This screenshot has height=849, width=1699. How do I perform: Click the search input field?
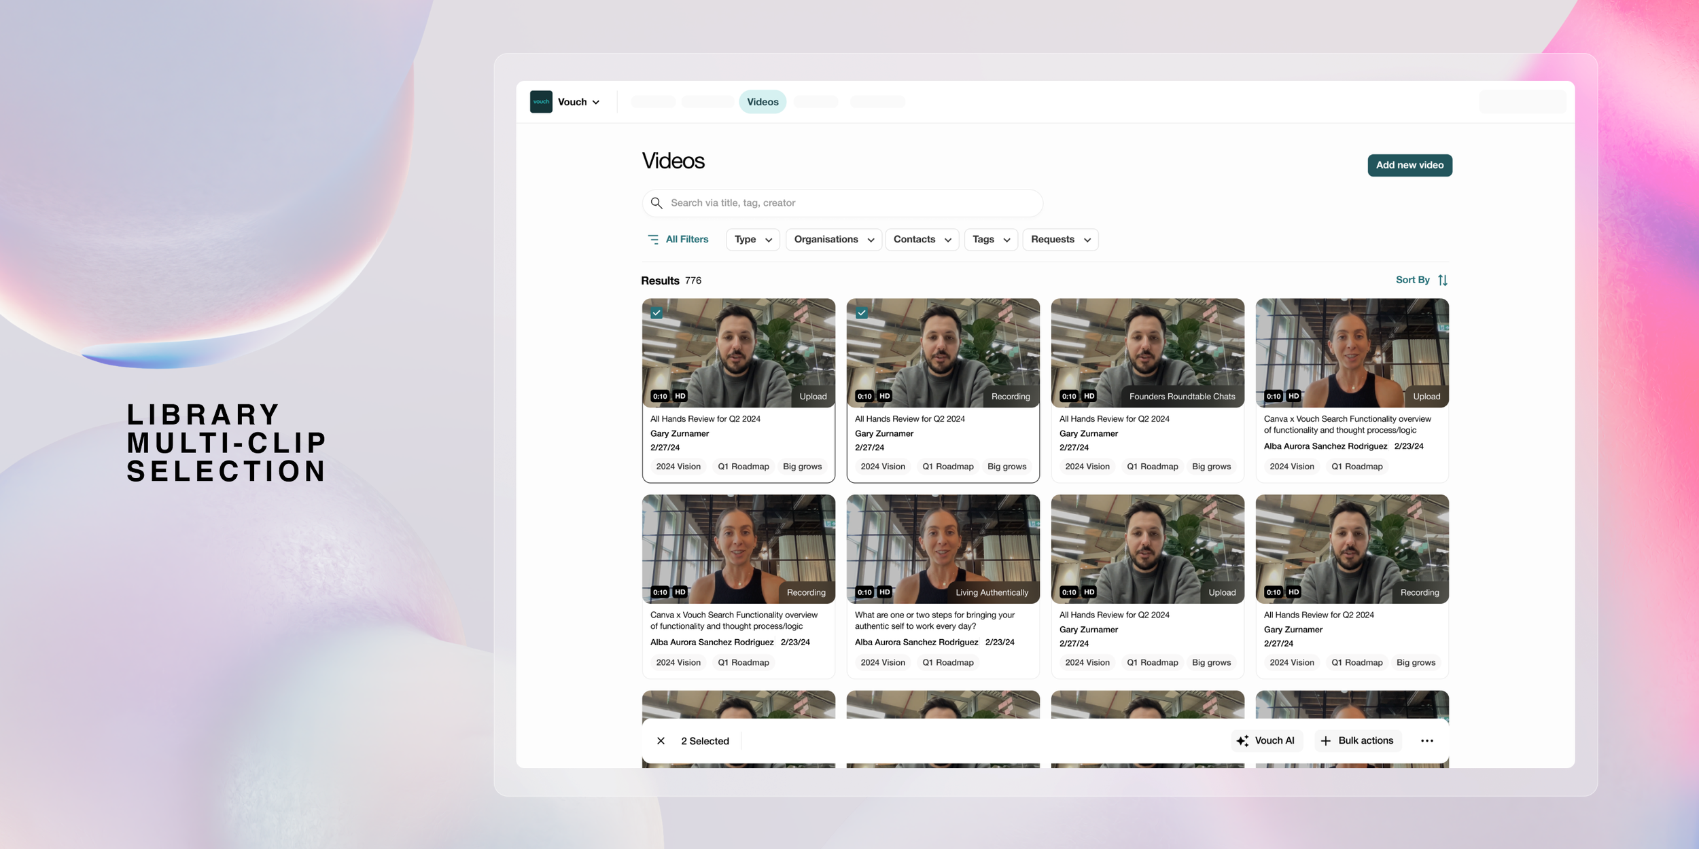843,202
